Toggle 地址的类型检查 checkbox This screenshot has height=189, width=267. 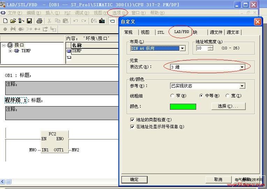(x=132, y=120)
